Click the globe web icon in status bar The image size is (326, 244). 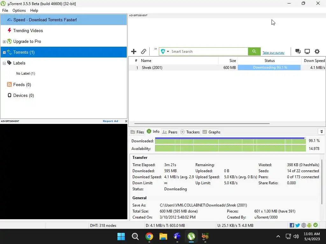click(x=303, y=225)
